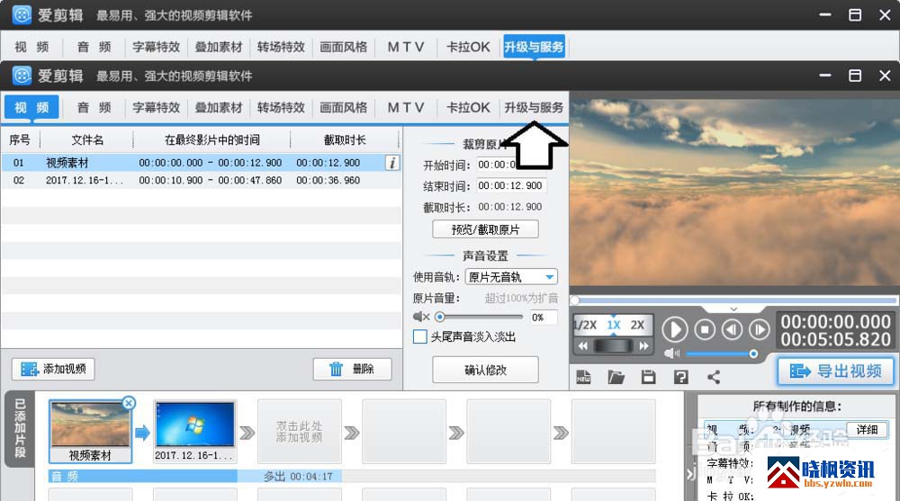
Task: Click the 详细 button in the info panel
Action: tap(867, 430)
